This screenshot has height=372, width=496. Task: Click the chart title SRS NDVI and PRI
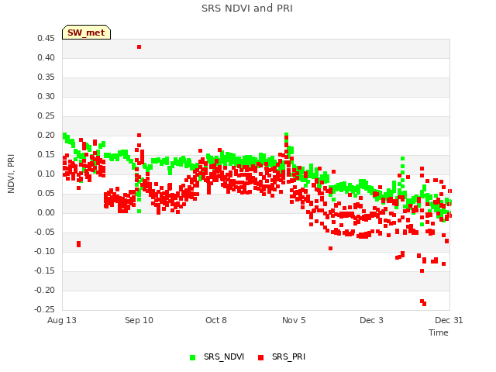247,9
